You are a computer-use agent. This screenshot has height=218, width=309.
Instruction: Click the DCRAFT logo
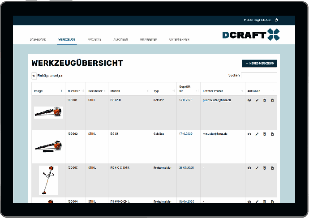click(x=251, y=34)
